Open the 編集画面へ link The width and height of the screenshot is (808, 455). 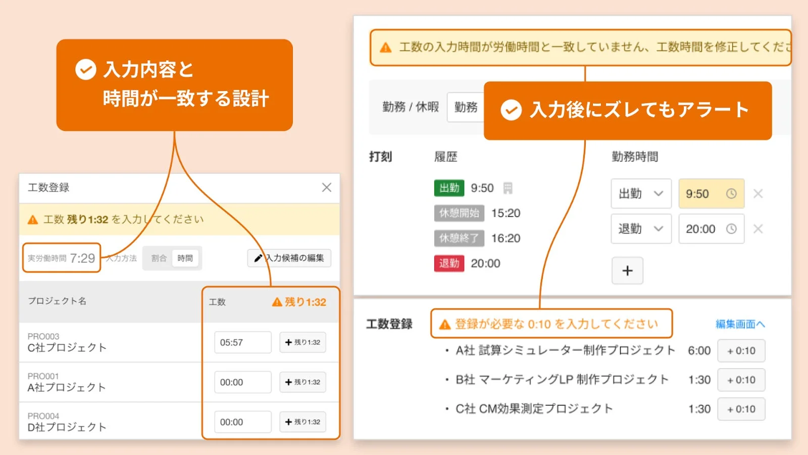click(740, 324)
